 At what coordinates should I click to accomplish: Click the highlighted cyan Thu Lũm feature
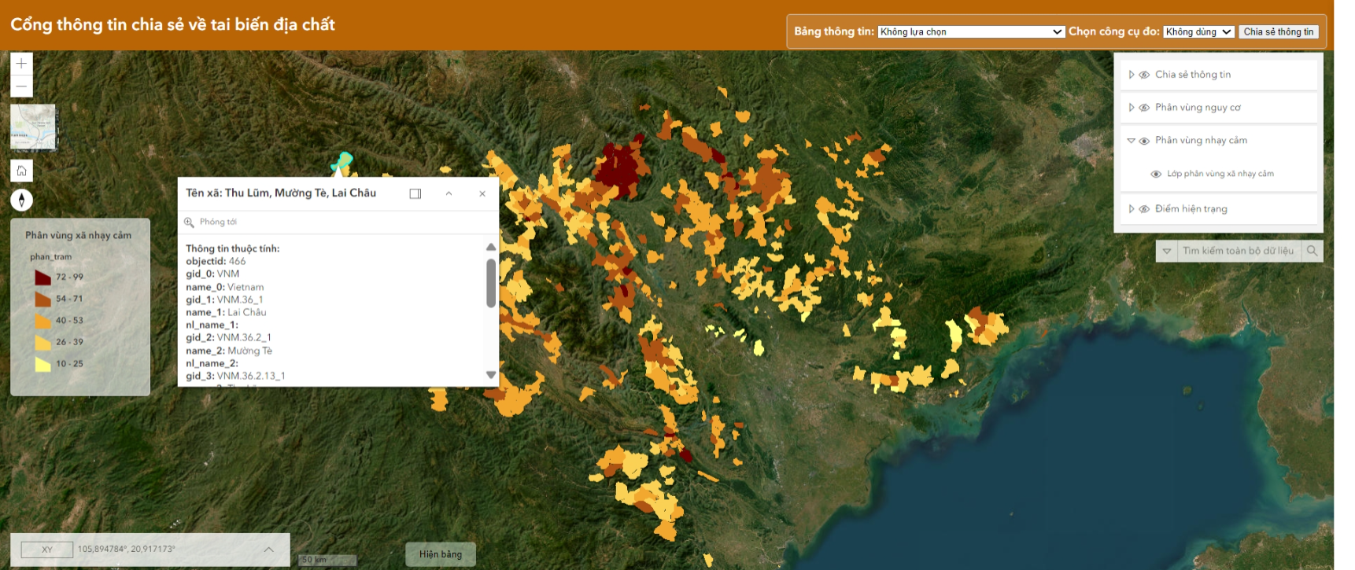tap(342, 163)
